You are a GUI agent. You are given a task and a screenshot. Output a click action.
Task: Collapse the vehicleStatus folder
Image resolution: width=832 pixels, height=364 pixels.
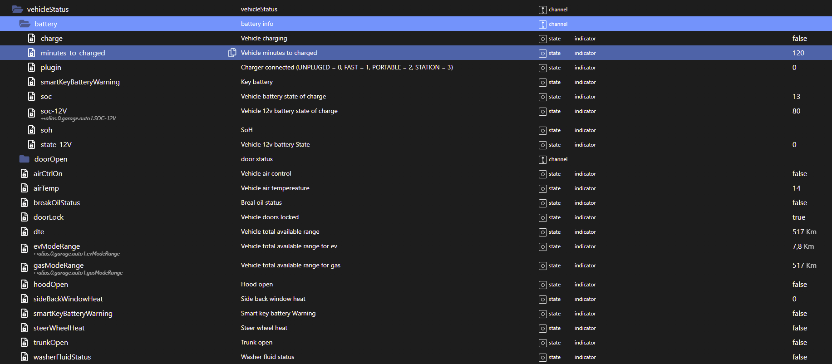17,9
